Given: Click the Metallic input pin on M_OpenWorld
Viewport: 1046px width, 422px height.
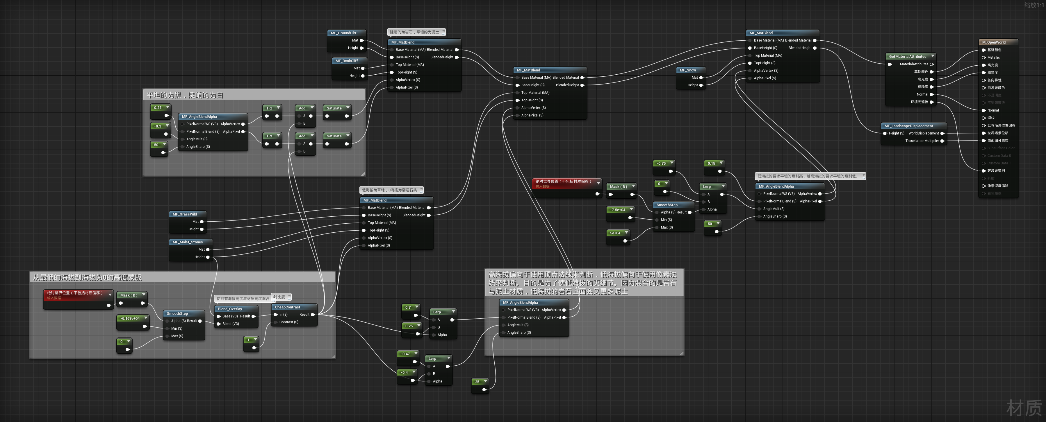Looking at the screenshot, I should (x=983, y=58).
